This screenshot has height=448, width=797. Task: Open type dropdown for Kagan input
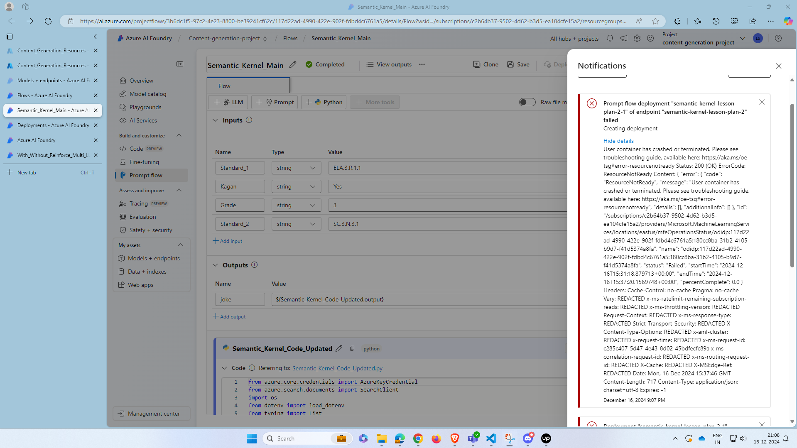coord(296,186)
